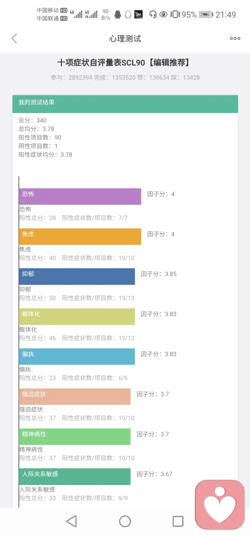Viewport: 250px width, 535px height.
Task: Tap the back arrow in header
Action: [14, 39]
